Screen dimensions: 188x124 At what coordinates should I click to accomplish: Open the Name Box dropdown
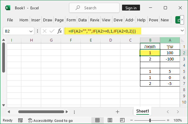pos(31,31)
